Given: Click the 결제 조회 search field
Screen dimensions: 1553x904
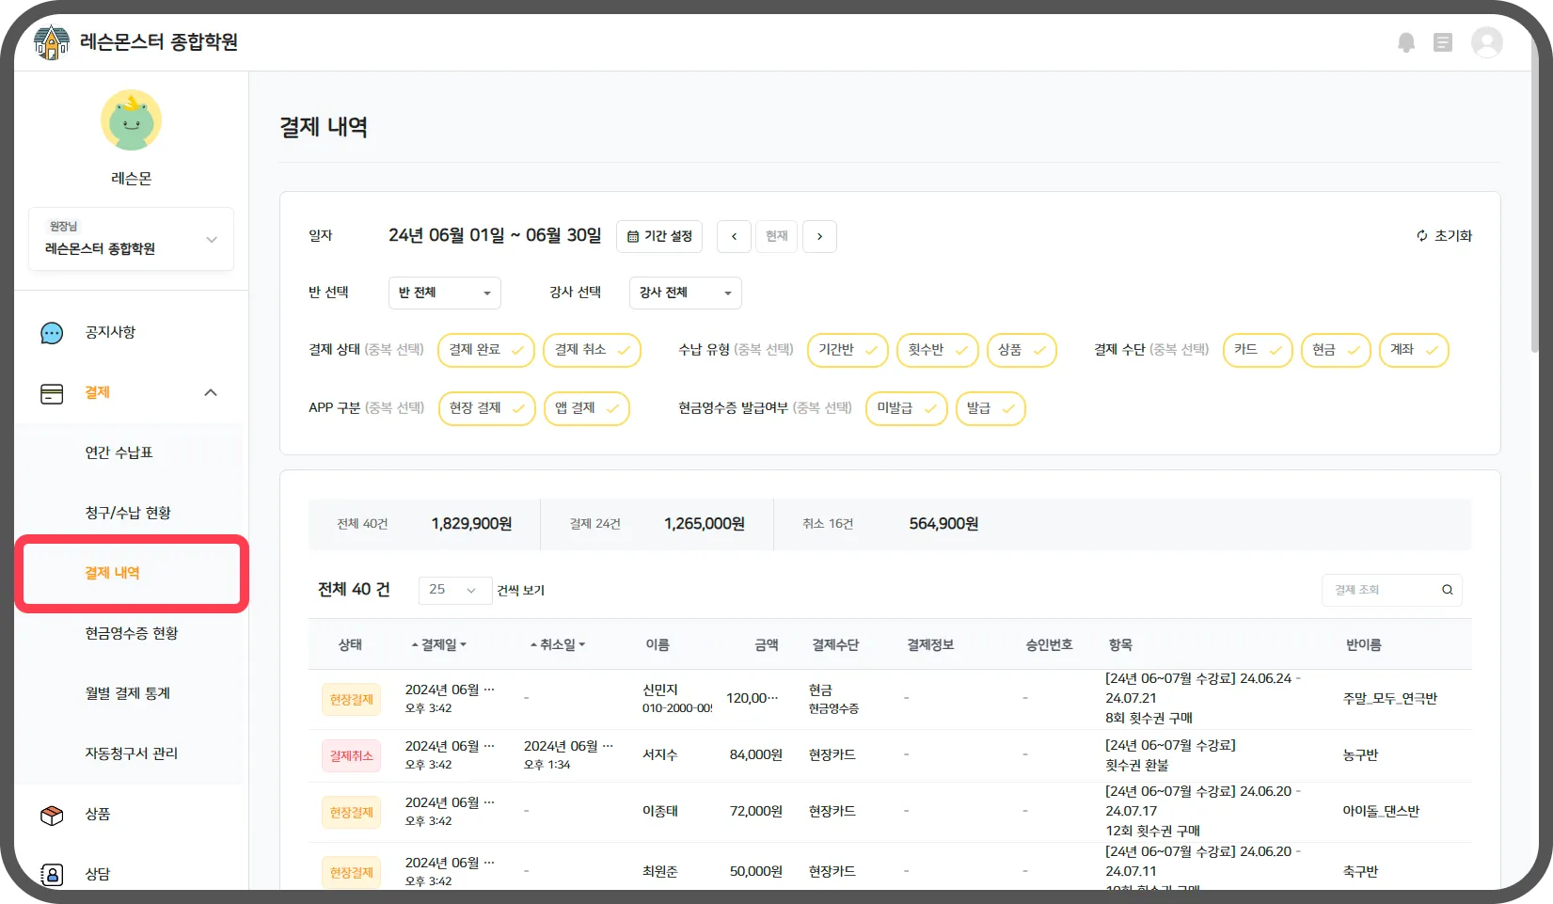Looking at the screenshot, I should point(1392,590).
